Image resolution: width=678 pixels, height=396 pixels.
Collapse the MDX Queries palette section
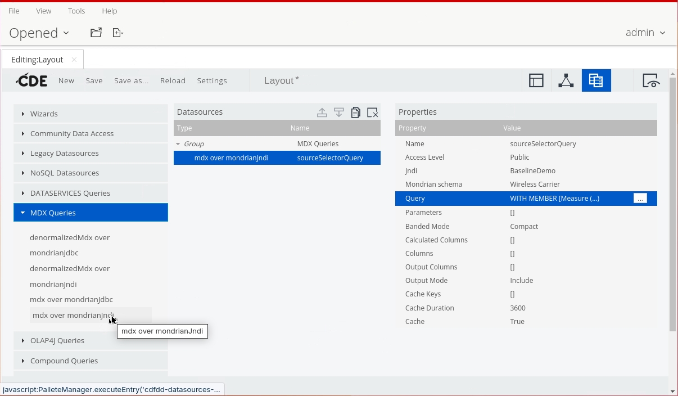(x=53, y=213)
